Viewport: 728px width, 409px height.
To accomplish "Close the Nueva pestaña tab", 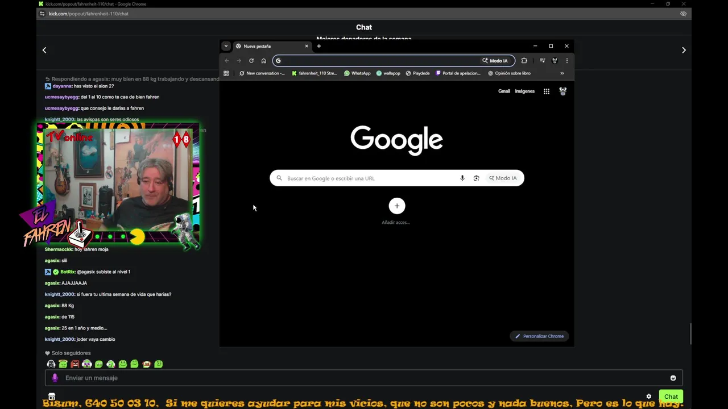I will [x=307, y=46].
